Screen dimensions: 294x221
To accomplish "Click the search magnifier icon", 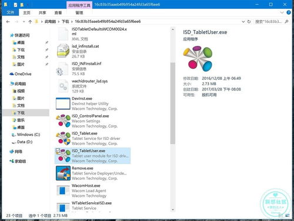I will tap(286, 22).
